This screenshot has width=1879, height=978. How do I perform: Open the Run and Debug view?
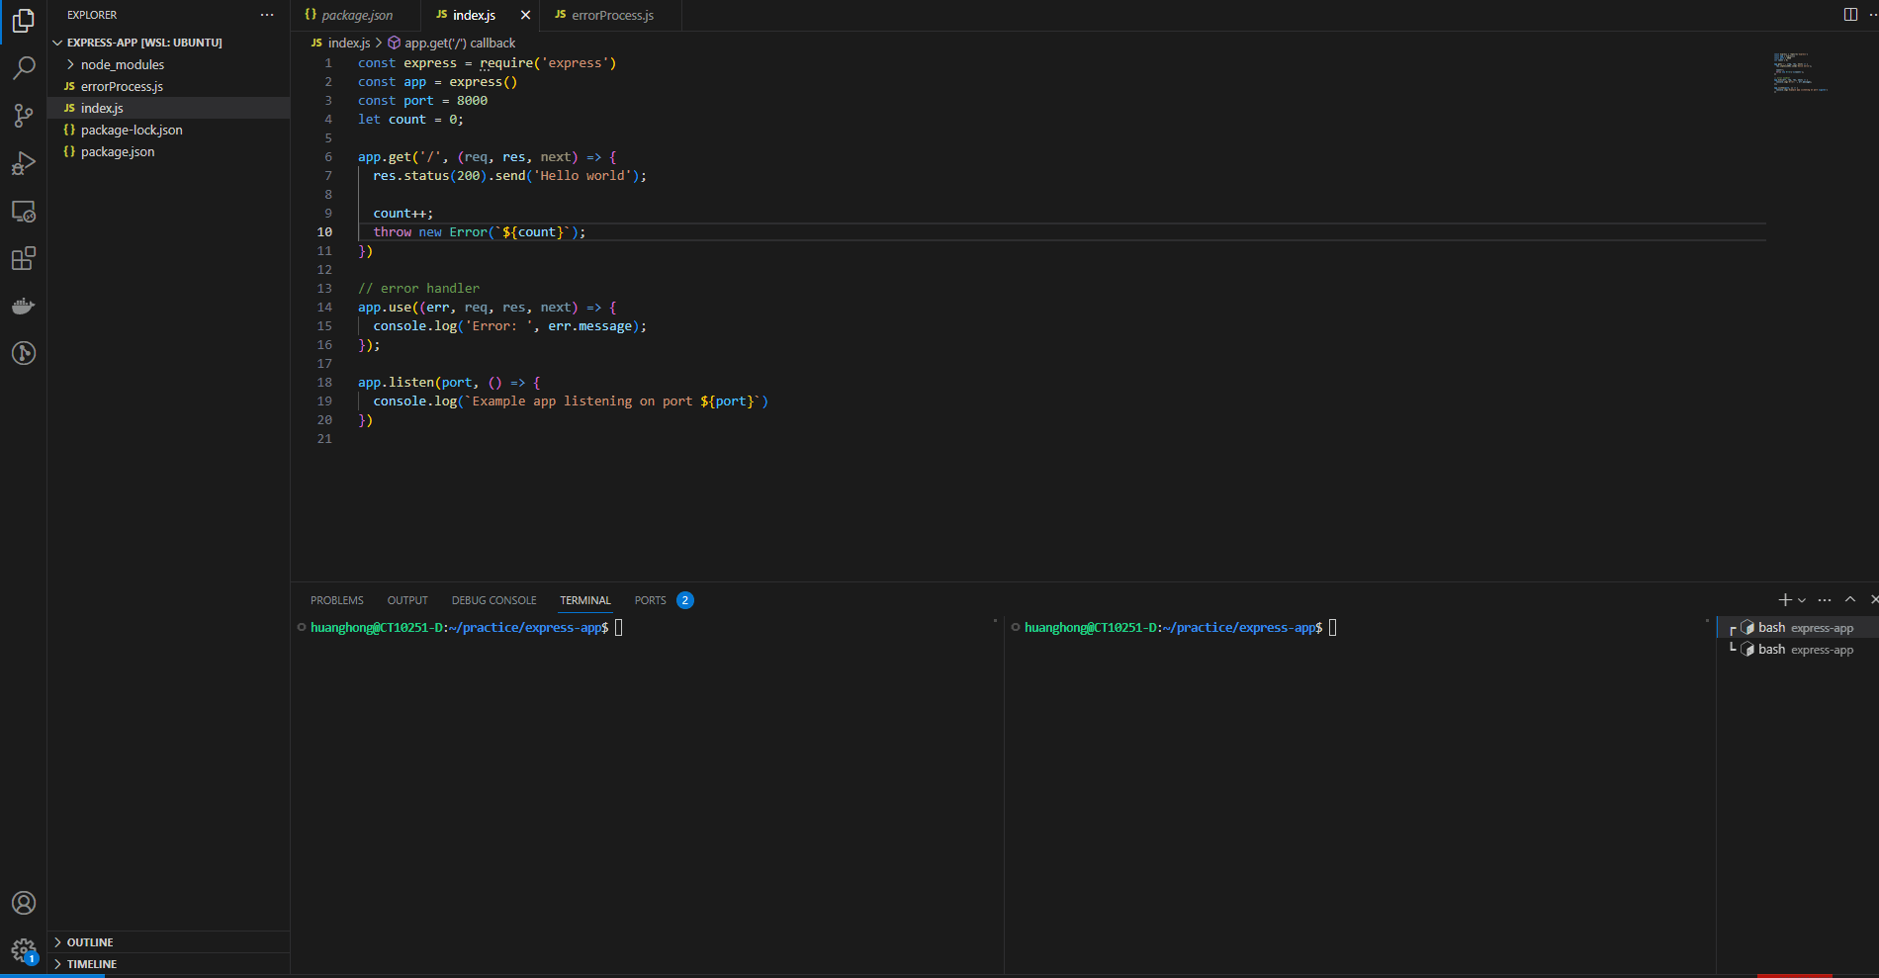24,163
